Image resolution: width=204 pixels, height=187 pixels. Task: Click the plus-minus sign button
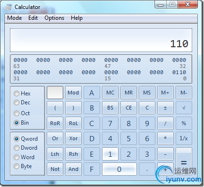tap(165, 108)
